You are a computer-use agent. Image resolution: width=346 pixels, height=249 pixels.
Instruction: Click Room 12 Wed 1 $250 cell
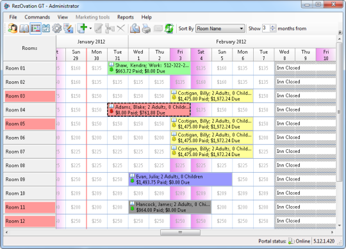coord(138,221)
